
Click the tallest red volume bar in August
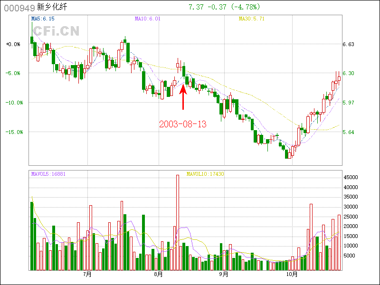(178, 222)
